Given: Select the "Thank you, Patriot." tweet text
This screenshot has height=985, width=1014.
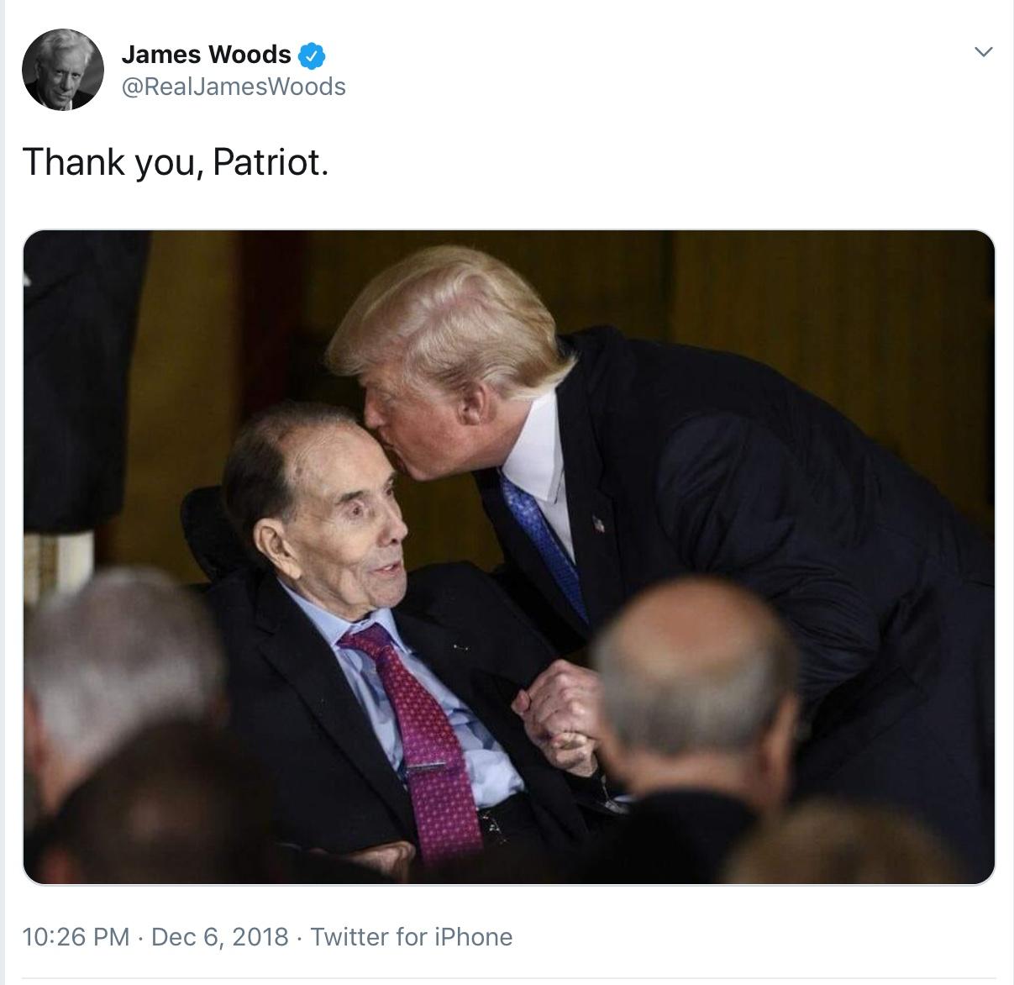Looking at the screenshot, I should pyautogui.click(x=175, y=161).
